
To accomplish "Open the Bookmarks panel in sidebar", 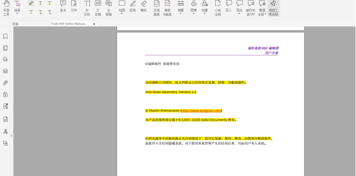I will [5, 37].
